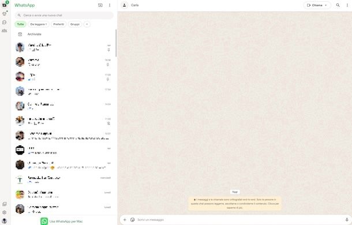Focus the 'Cerca o avvia una nuova chat' field
The height and width of the screenshot is (225, 352).
64,15
